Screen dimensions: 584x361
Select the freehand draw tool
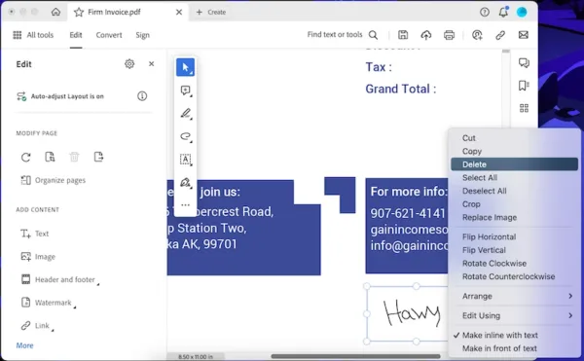(185, 136)
